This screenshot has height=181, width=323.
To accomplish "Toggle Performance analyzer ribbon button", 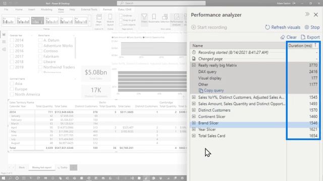I will (x=177, y=20).
